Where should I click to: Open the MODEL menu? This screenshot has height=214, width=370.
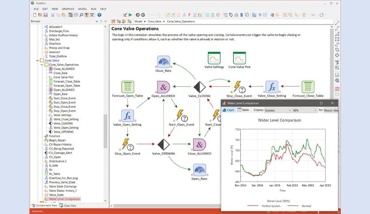click(82, 8)
